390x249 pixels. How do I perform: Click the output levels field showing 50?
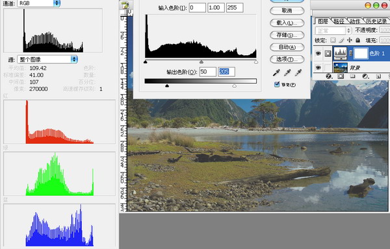pos(208,72)
